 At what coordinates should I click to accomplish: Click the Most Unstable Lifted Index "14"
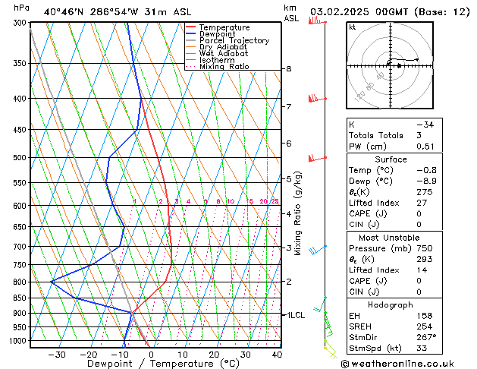pyautogui.click(x=422, y=270)
